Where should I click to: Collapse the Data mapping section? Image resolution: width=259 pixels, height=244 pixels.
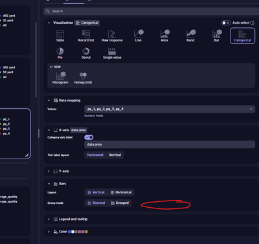pos(49,100)
